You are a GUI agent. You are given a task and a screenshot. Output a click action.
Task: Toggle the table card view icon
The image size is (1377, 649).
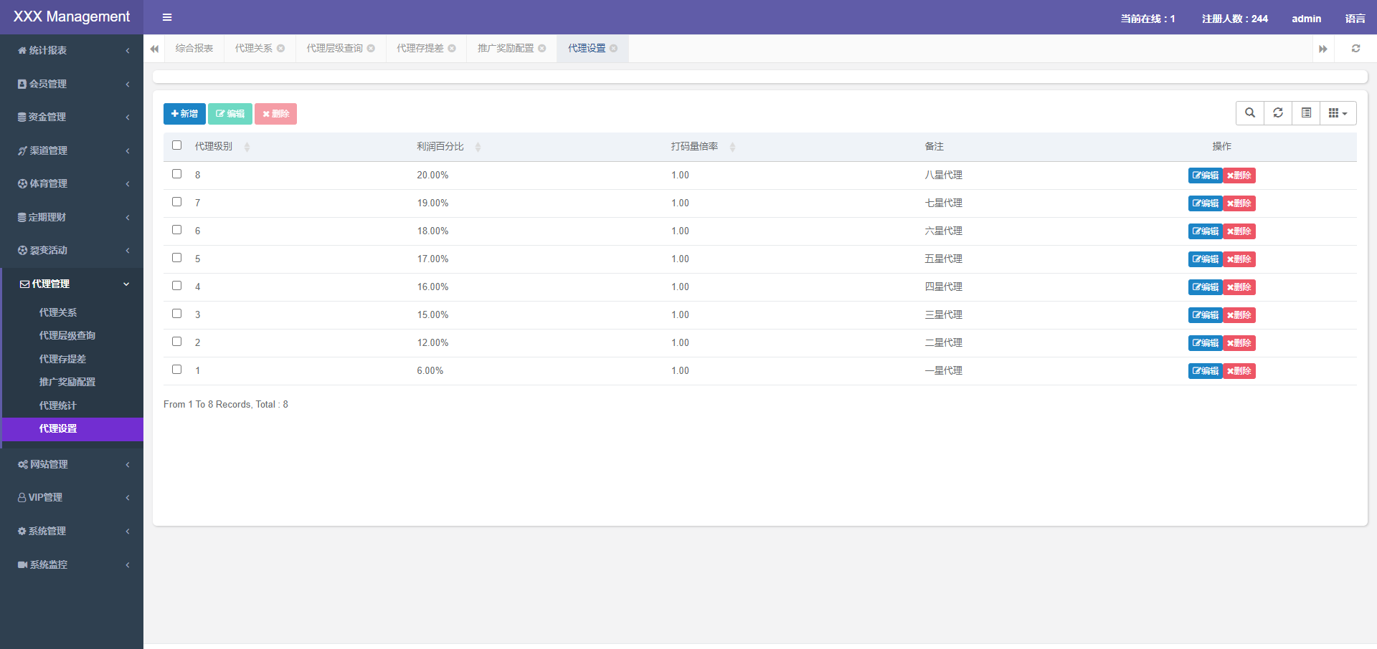(x=1306, y=113)
